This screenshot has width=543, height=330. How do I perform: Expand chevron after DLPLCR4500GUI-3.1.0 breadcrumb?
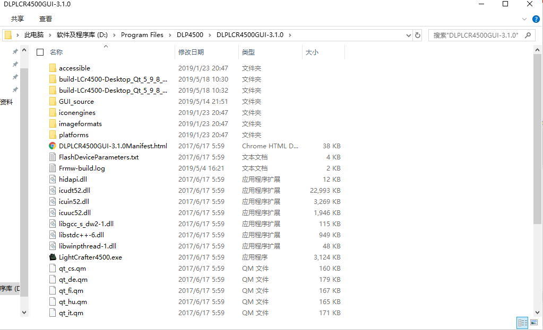[x=290, y=35]
